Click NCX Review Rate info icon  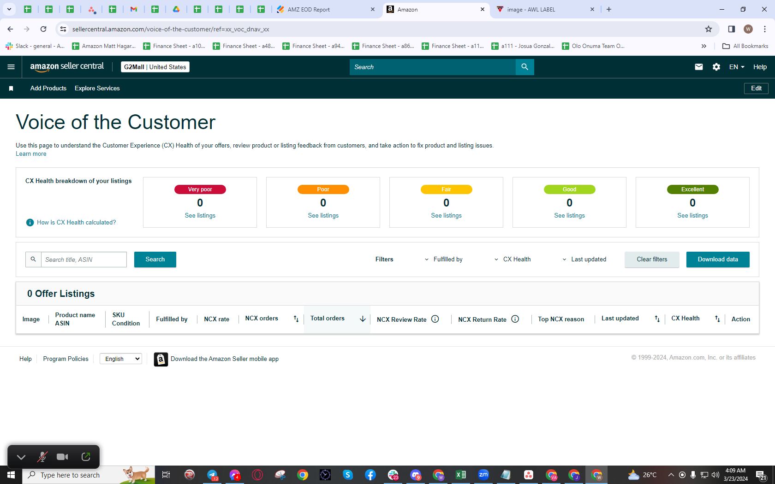point(435,319)
